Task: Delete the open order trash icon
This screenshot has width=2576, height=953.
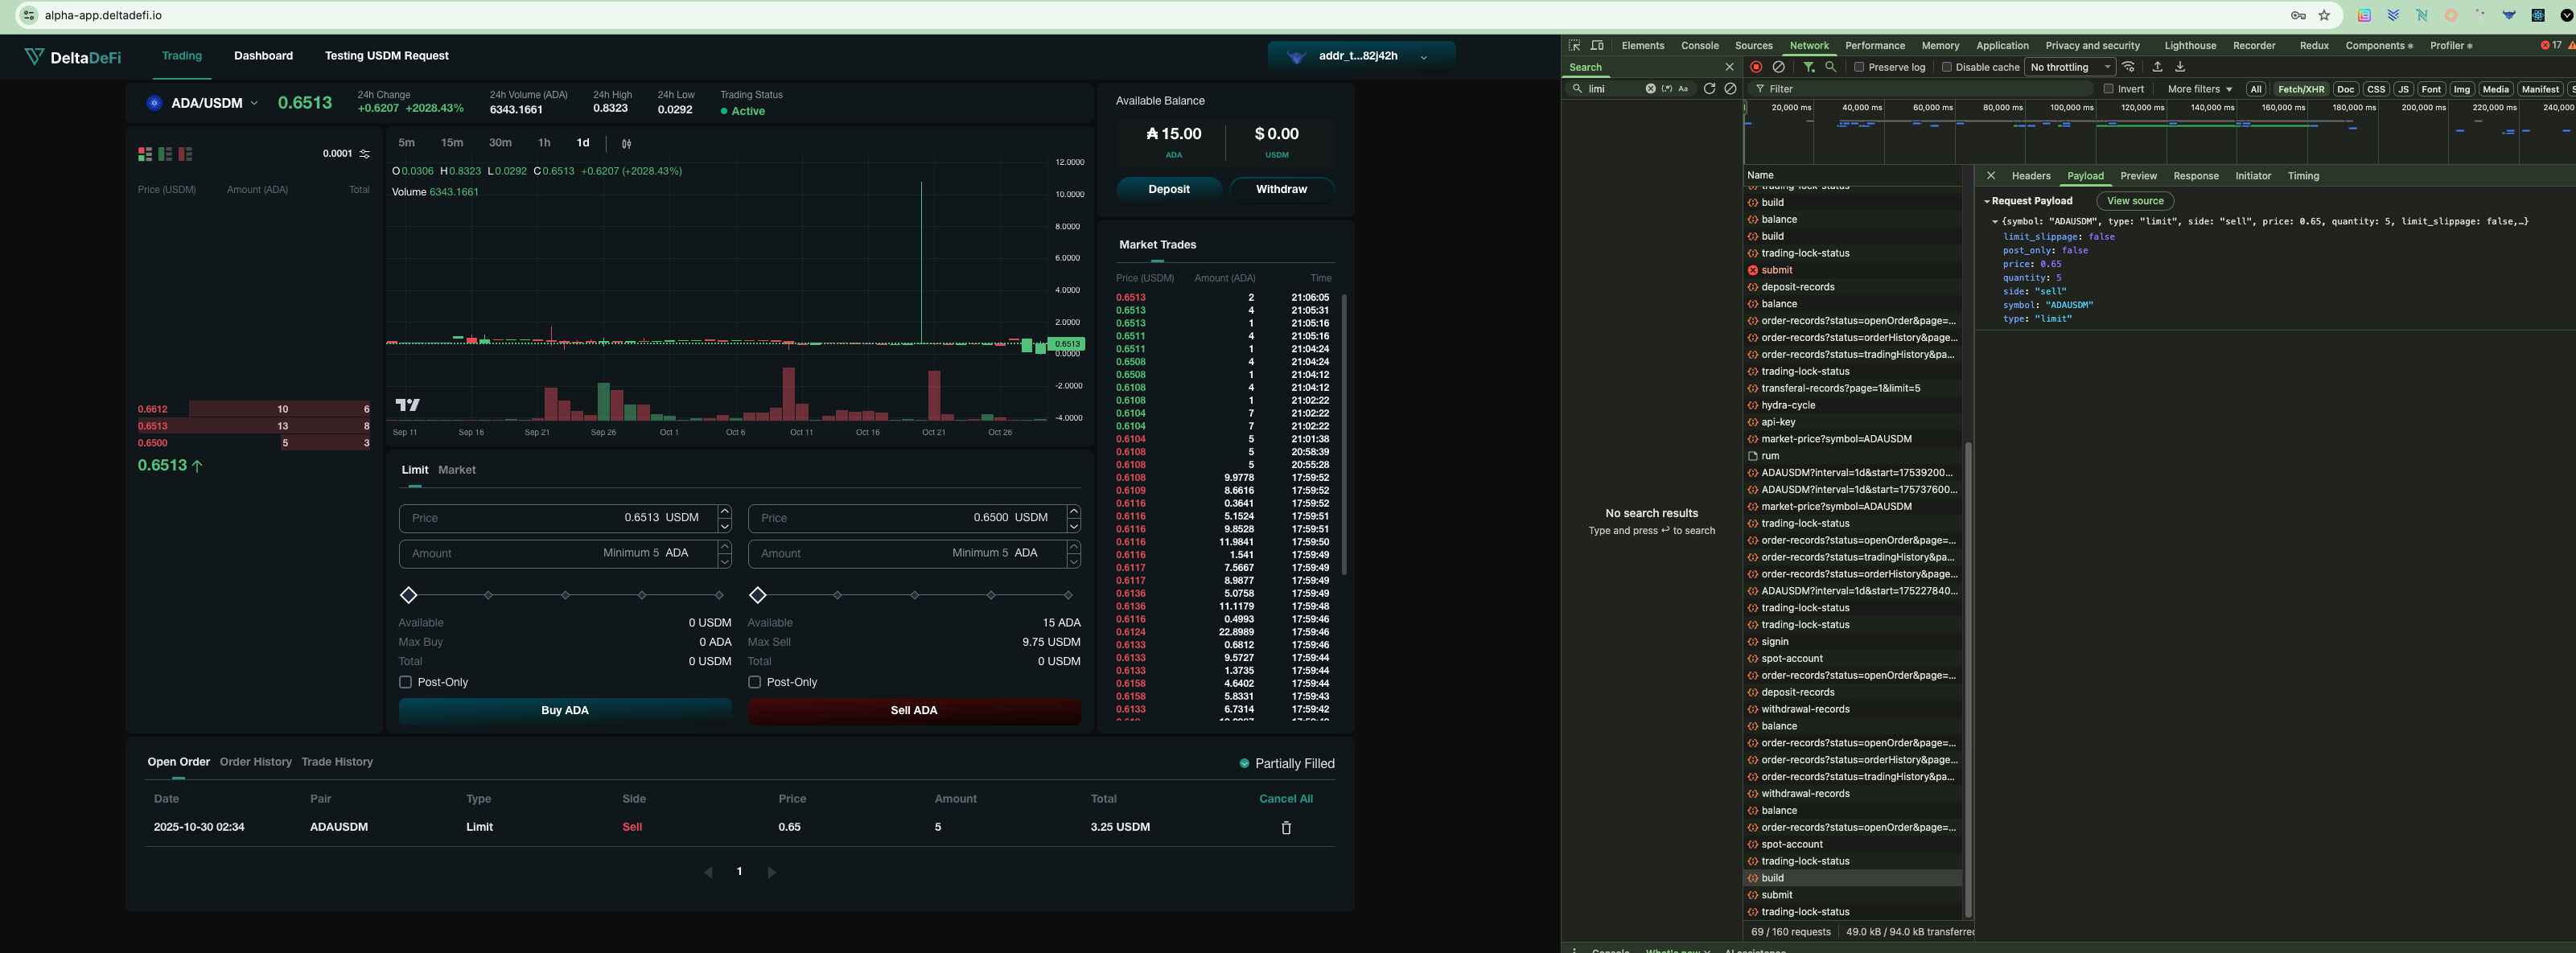Action: [x=1286, y=828]
